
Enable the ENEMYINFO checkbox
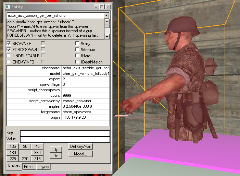[9, 62]
